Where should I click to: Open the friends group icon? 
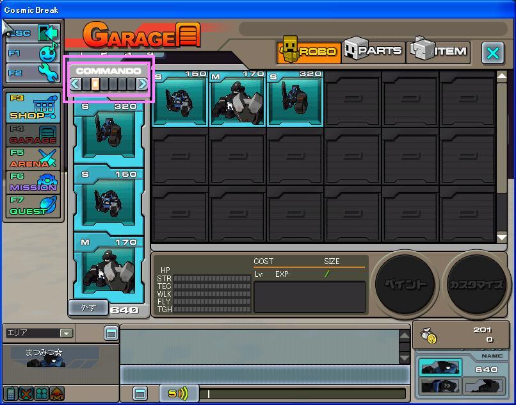[42, 393]
